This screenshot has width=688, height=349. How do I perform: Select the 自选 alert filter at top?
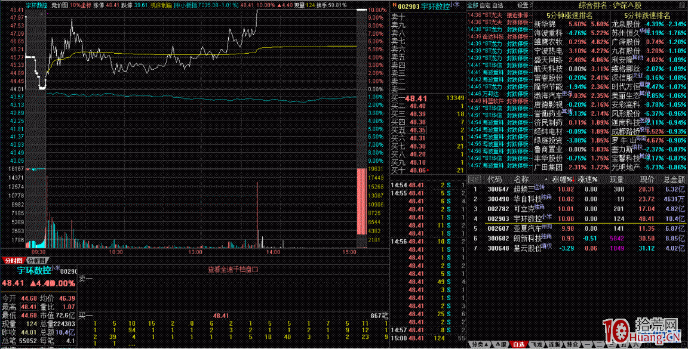(497, 5)
